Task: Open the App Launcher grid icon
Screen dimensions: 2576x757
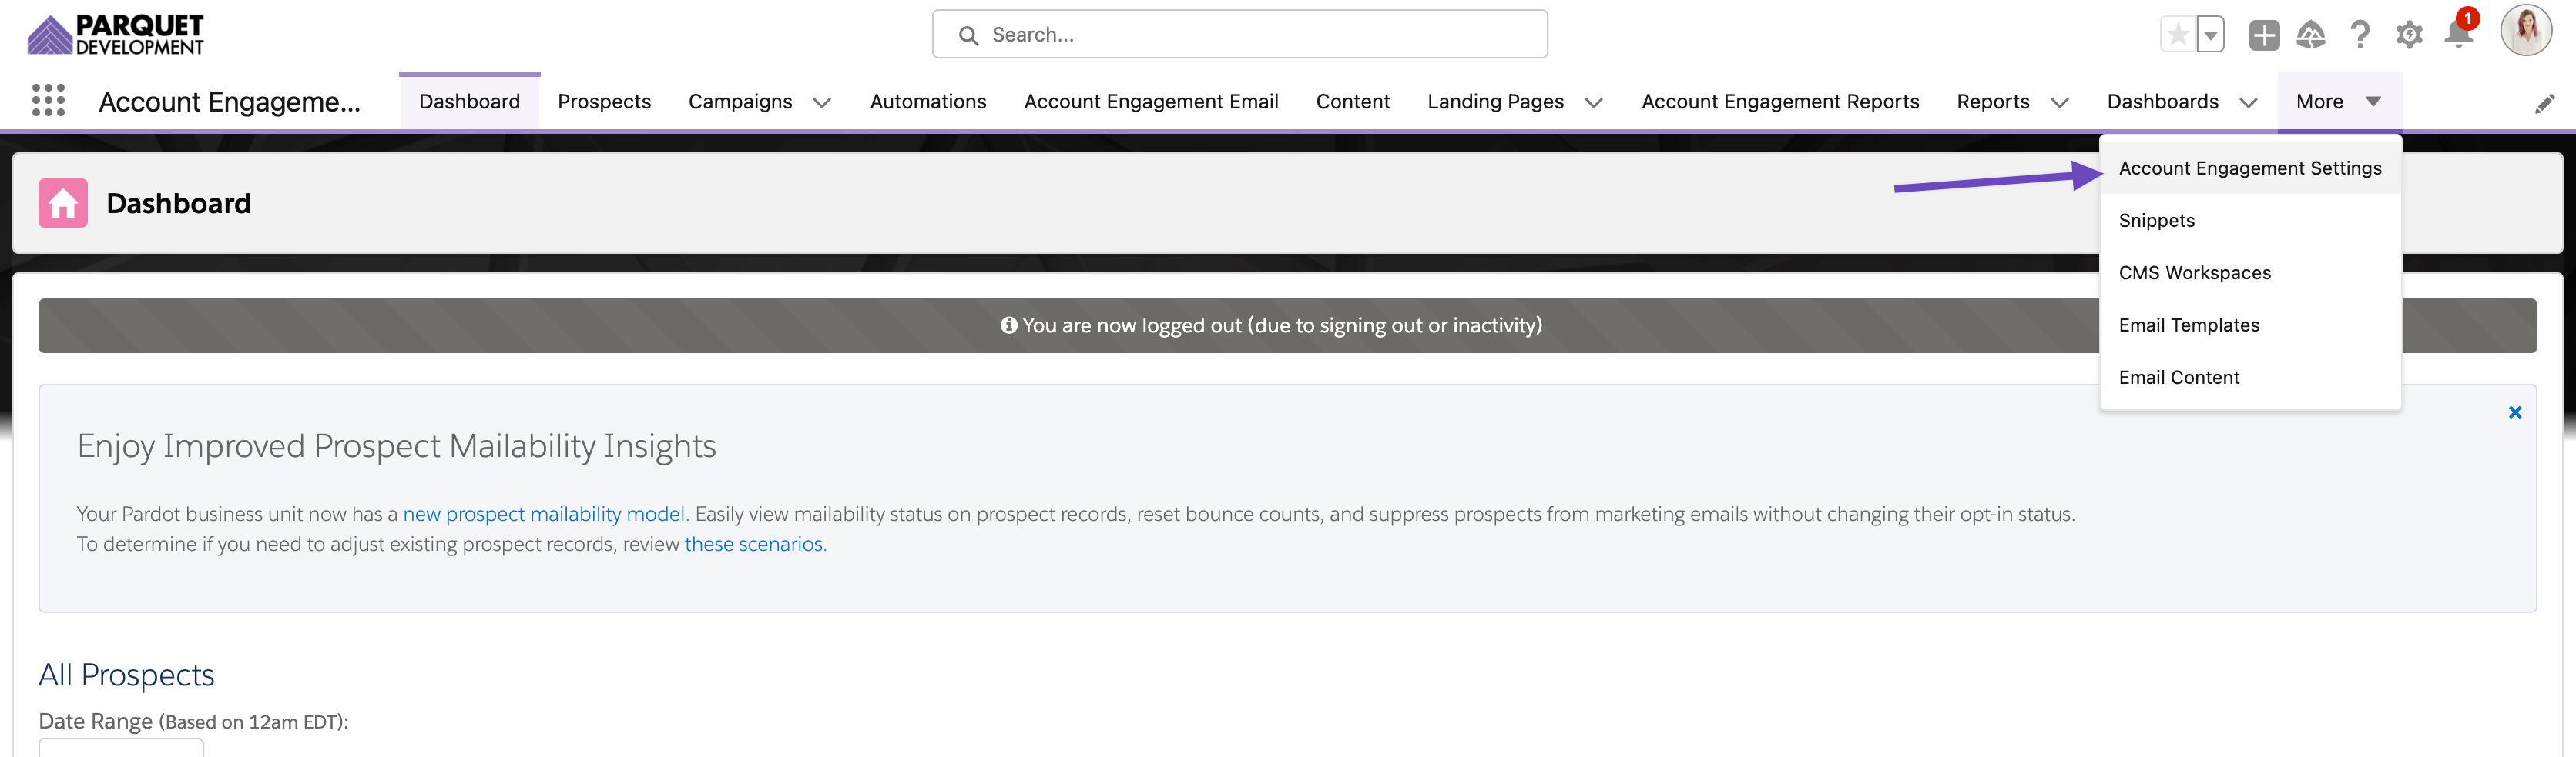Action: 48,101
